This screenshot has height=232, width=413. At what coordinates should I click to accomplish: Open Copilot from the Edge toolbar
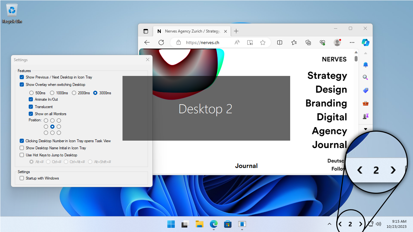click(x=365, y=42)
